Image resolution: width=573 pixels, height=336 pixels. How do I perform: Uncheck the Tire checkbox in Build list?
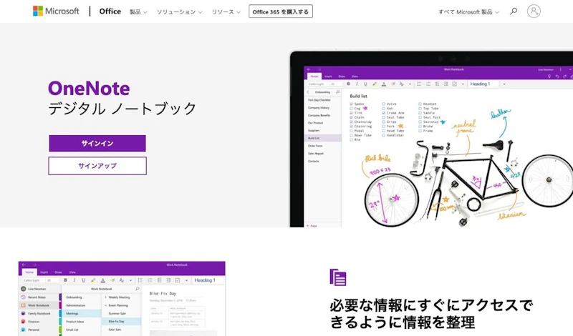351,113
